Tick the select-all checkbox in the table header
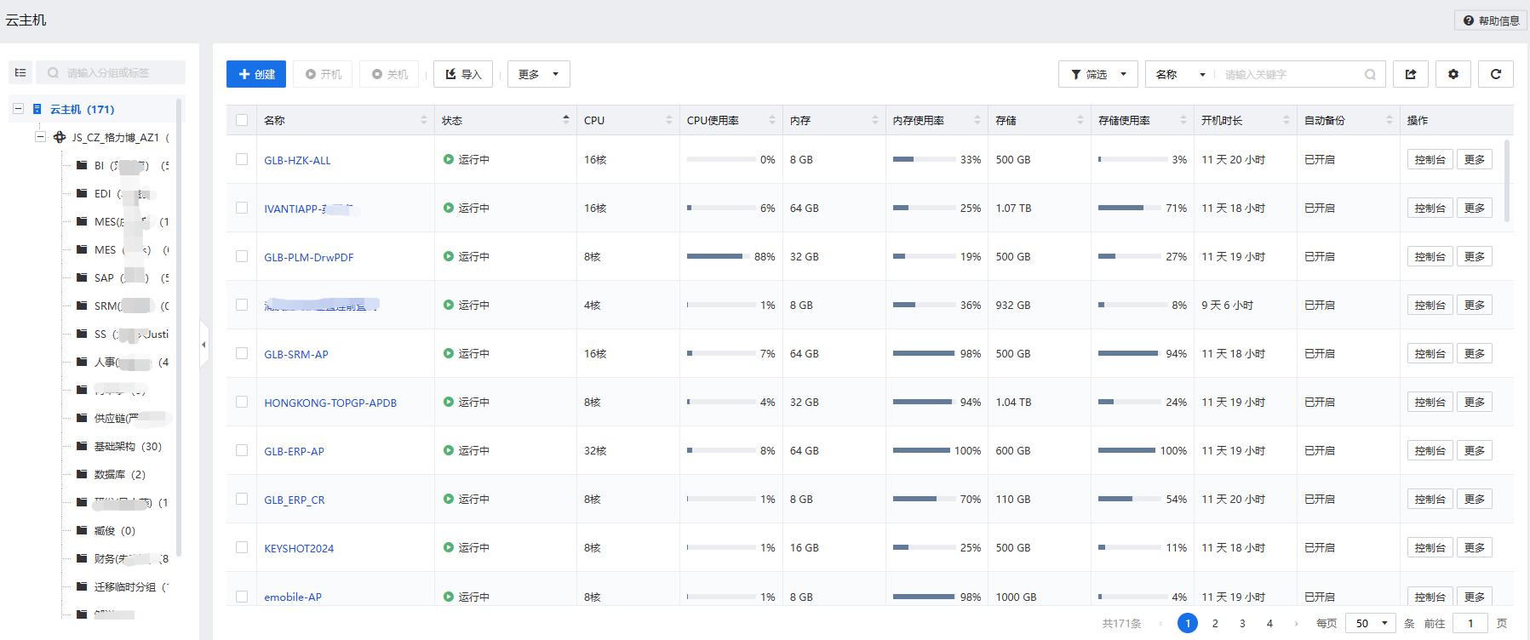 pos(242,120)
